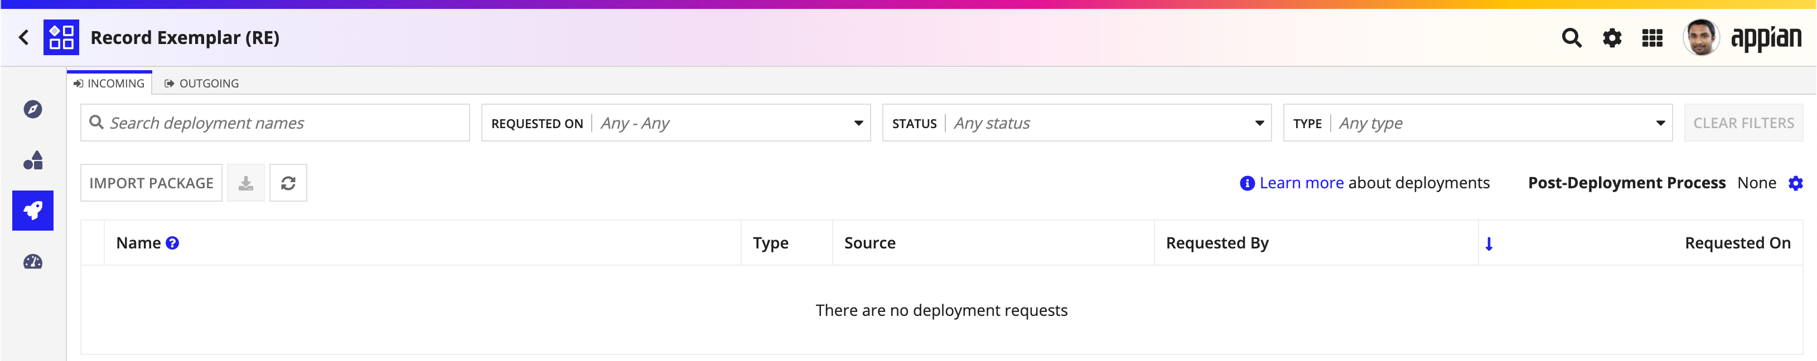The height and width of the screenshot is (361, 1817).
Task: Click the blue info icon near Learn more
Action: pos(1247,183)
